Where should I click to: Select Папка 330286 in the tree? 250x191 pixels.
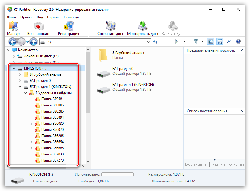52,111
